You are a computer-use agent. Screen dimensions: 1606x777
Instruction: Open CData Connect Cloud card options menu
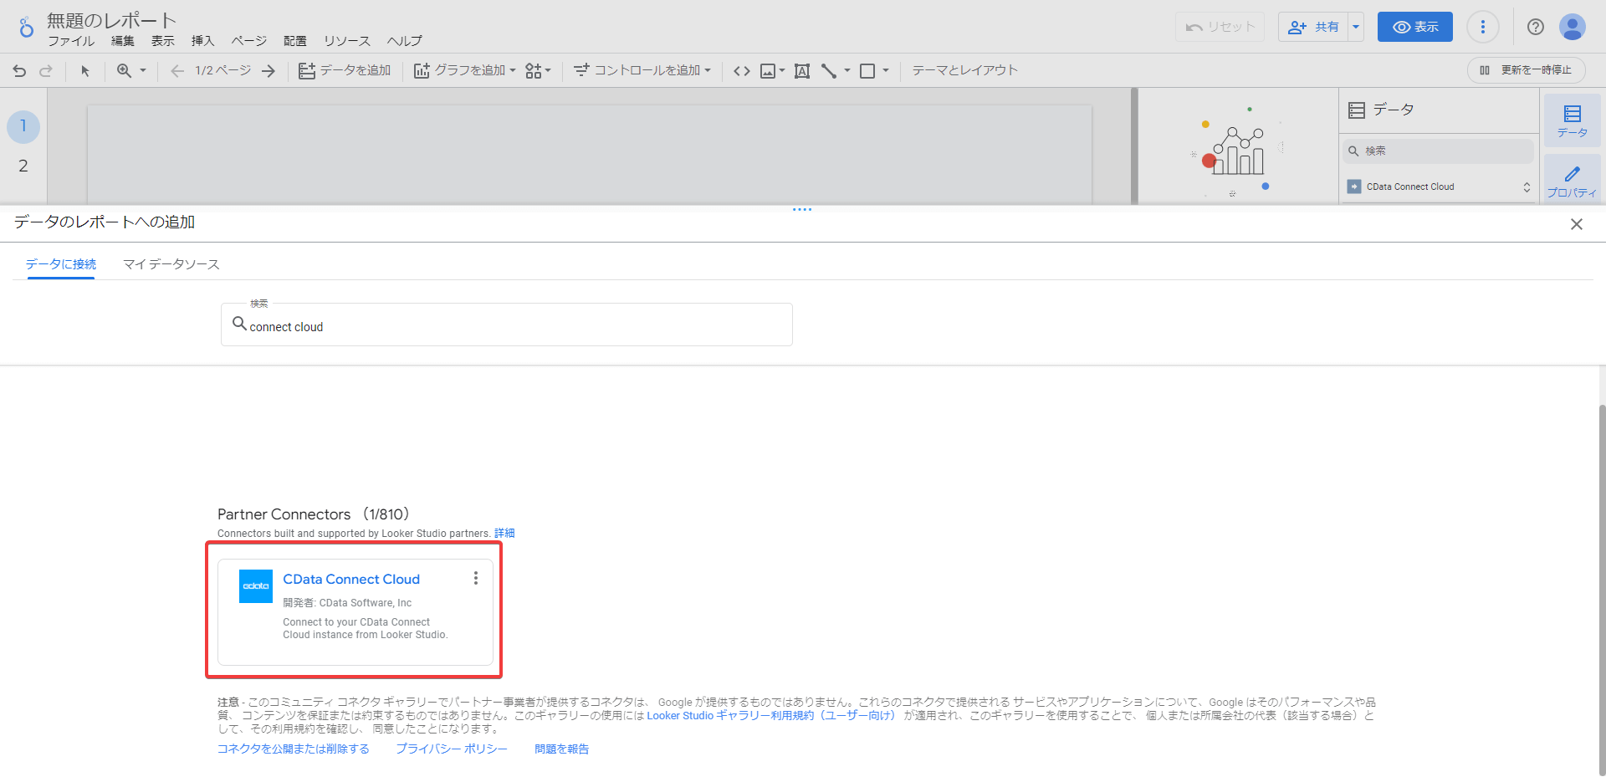(x=476, y=579)
